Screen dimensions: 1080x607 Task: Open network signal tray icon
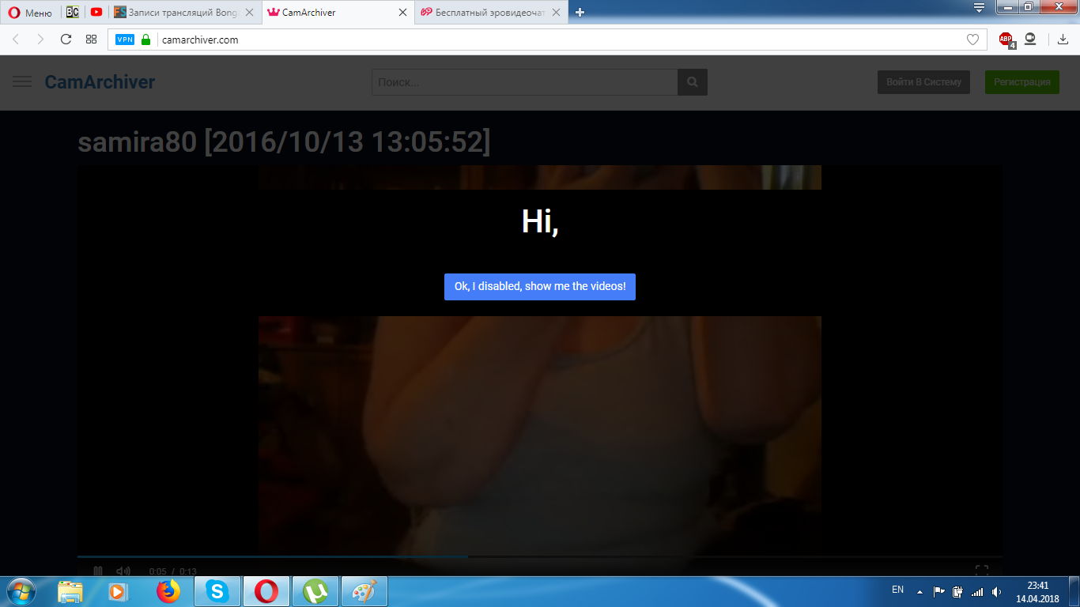977,591
